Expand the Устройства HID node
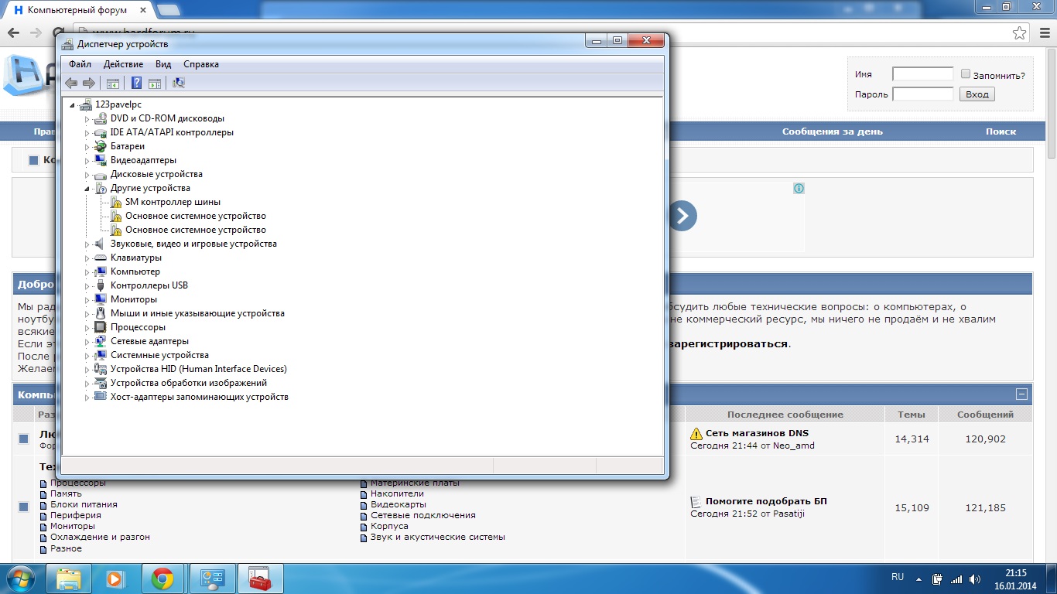1057x594 pixels. [x=87, y=369]
